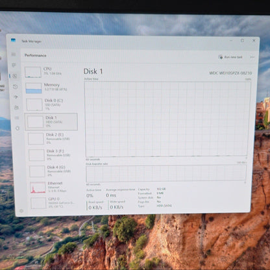This screenshot has width=270, height=270.
Task: Expand the navigation hamburger menu
Action: point(14,55)
